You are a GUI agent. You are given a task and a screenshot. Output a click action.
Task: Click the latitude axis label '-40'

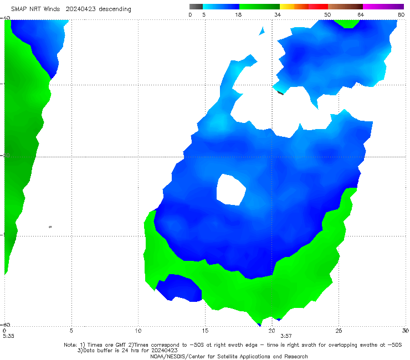pyautogui.click(x=5, y=18)
